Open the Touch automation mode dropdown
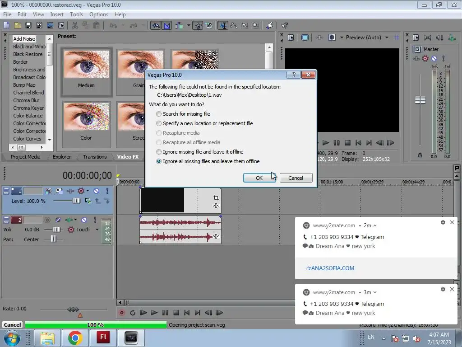The height and width of the screenshot is (347, 462). coord(97,230)
